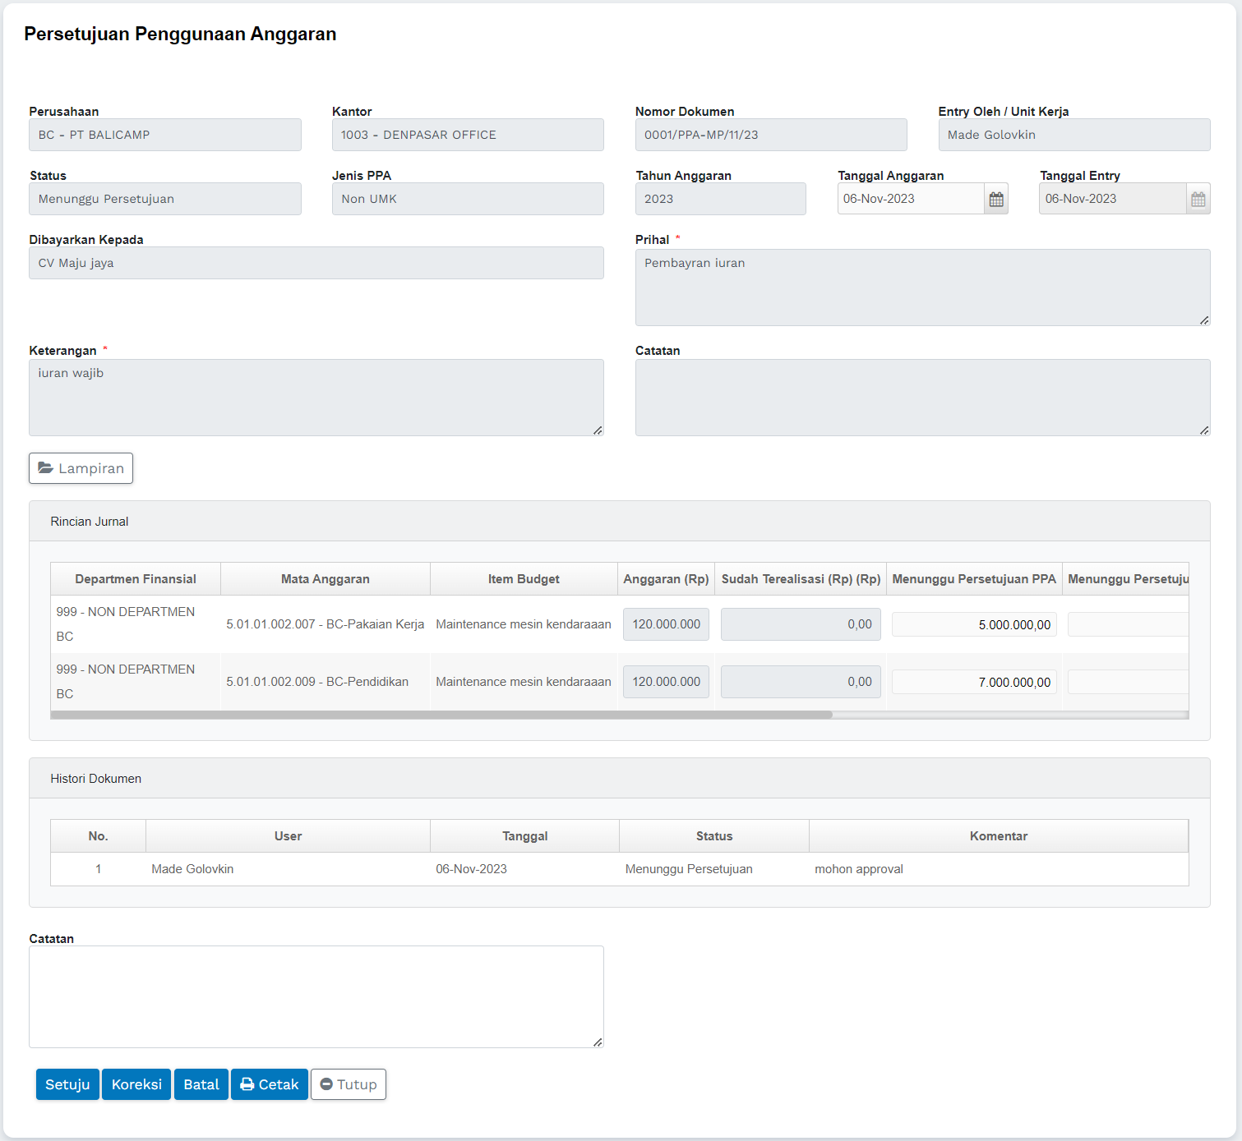Open the Tanggal Entry calendar icon
The height and width of the screenshot is (1141, 1242).
(1198, 200)
